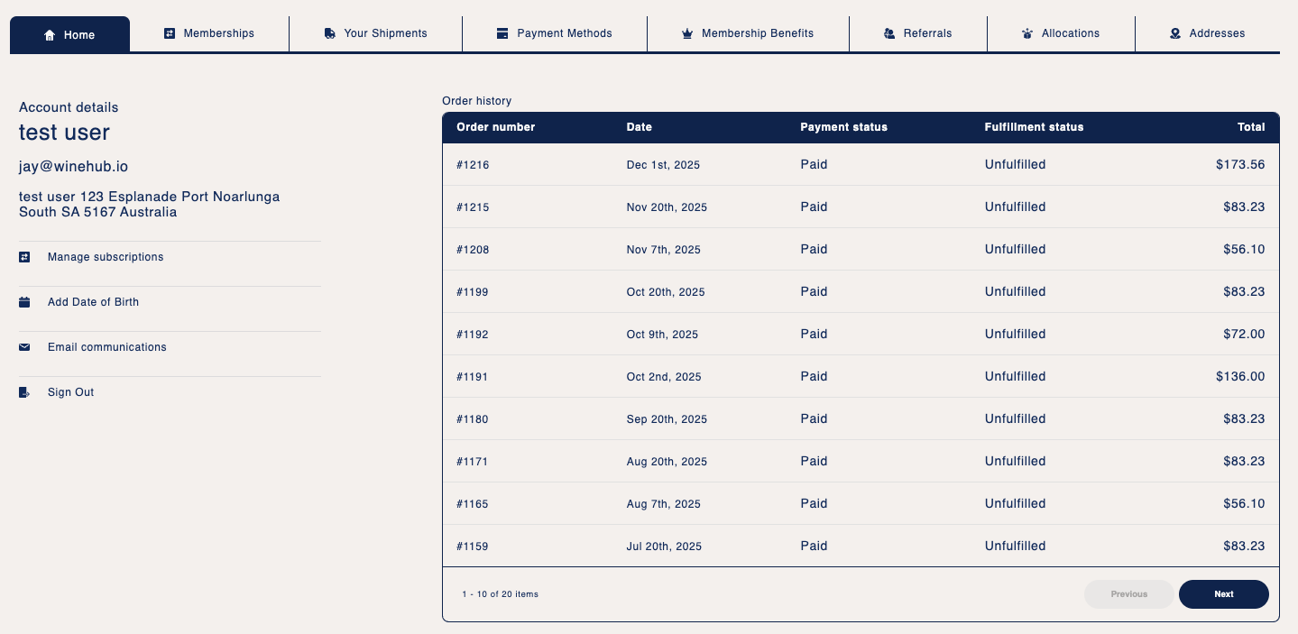Open the Memberships tab
This screenshot has height=634, width=1298.
[x=209, y=33]
